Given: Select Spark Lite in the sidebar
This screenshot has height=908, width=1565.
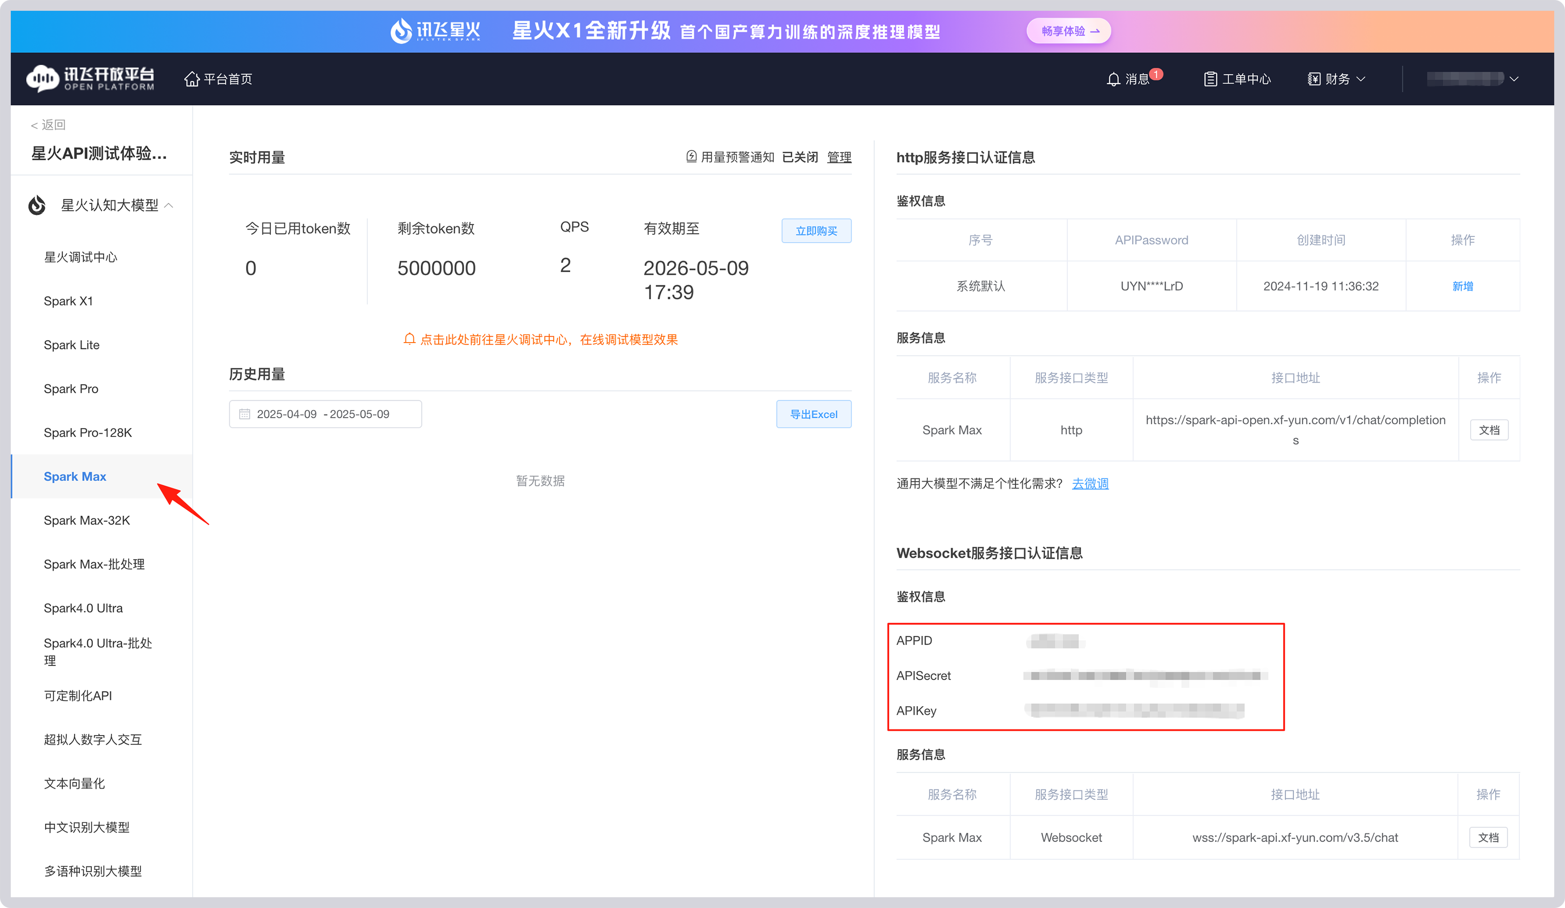Looking at the screenshot, I should (x=71, y=345).
